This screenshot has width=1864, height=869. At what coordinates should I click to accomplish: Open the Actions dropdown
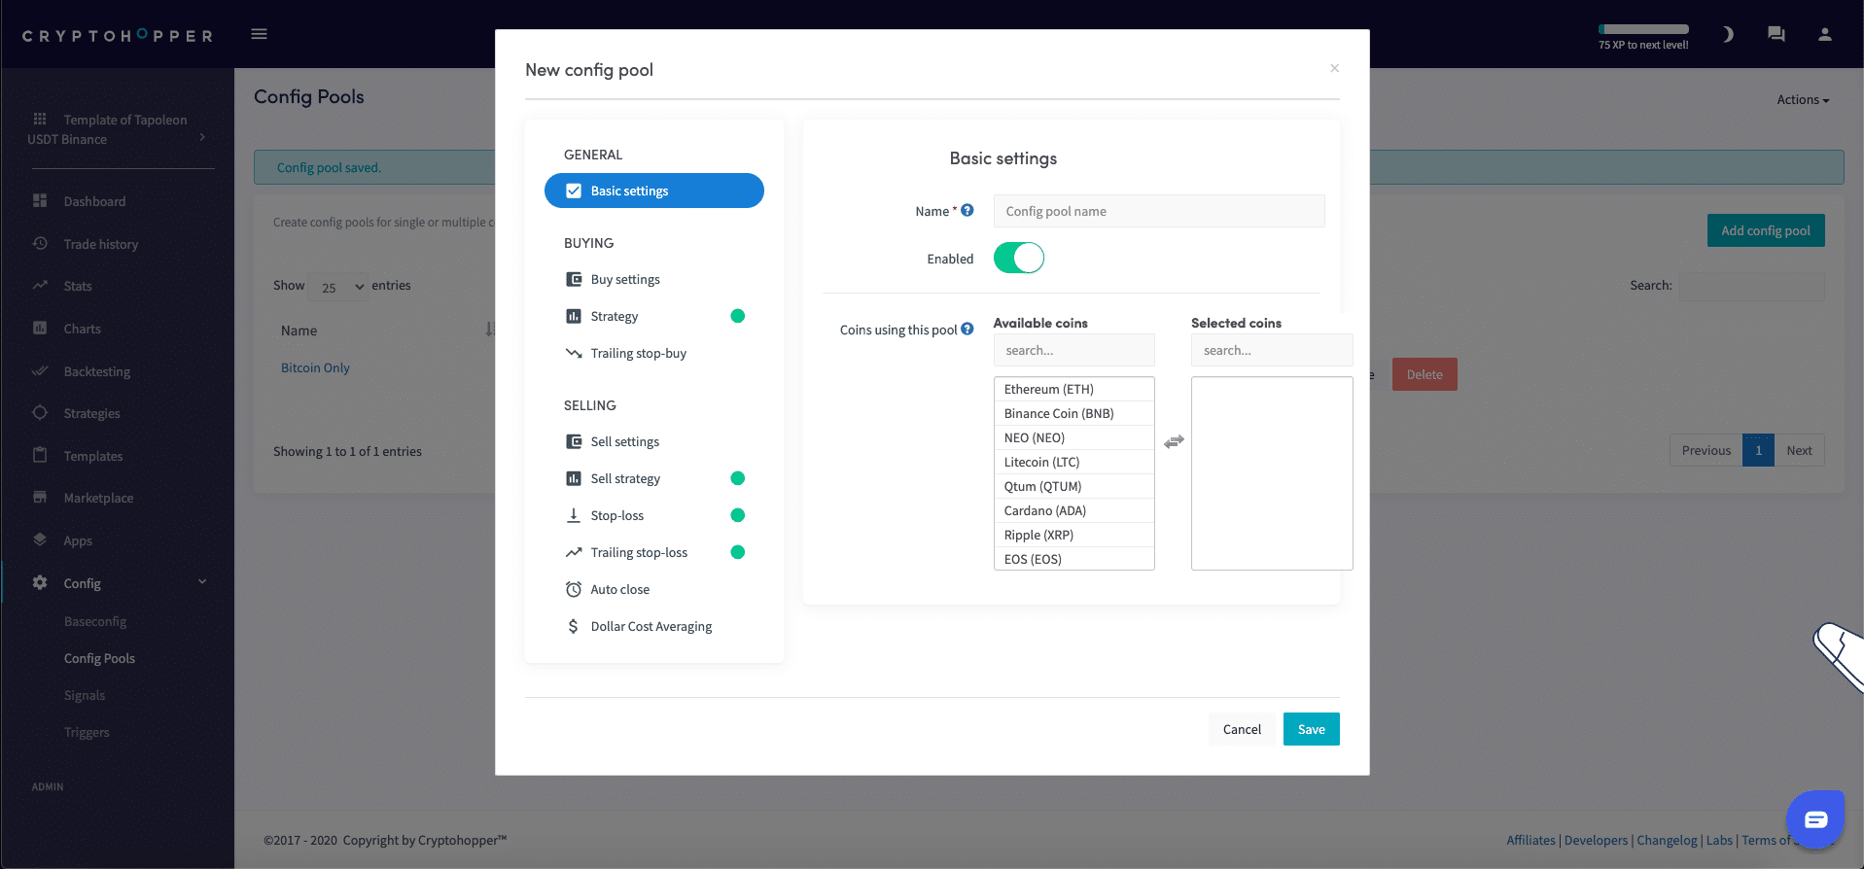click(1803, 99)
